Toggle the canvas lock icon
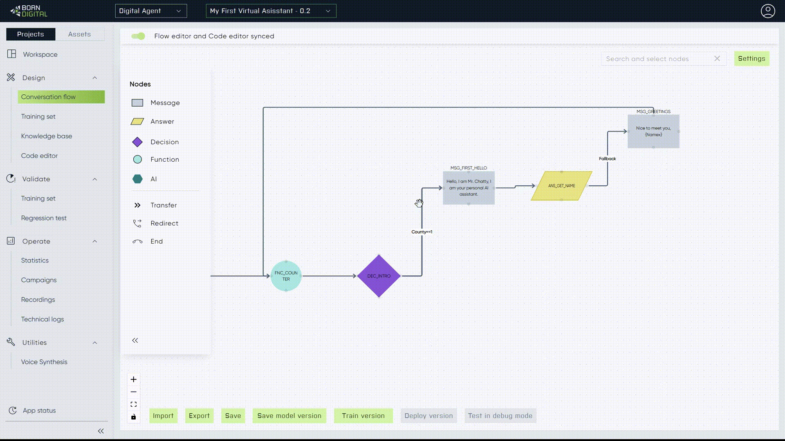 point(134,417)
